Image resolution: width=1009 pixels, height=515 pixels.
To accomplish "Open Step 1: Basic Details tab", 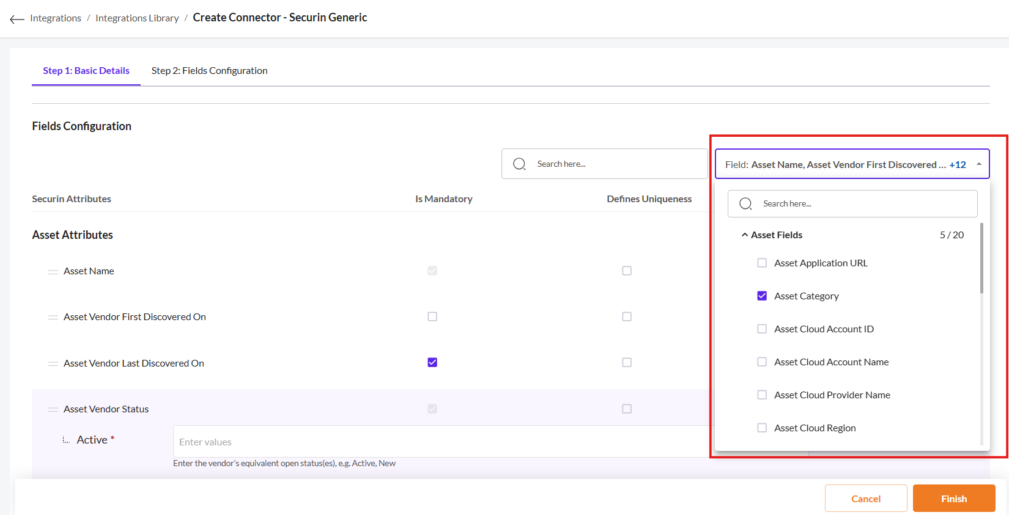I will (86, 71).
